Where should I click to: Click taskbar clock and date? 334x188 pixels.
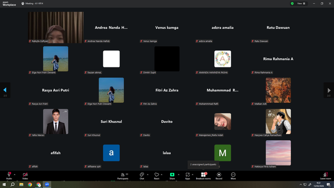pos(319,184)
